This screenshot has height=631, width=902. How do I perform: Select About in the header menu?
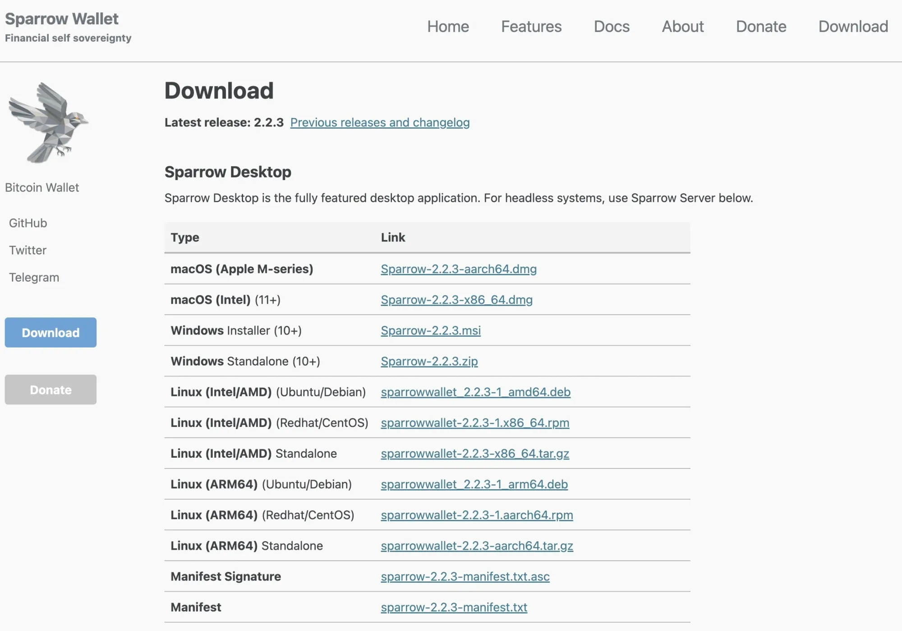coord(683,27)
